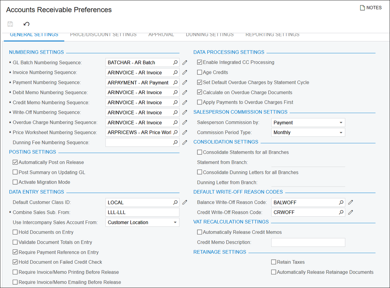The image size is (390, 288).
Task: Open the Commission Period Type dropdown
Action: (341, 133)
